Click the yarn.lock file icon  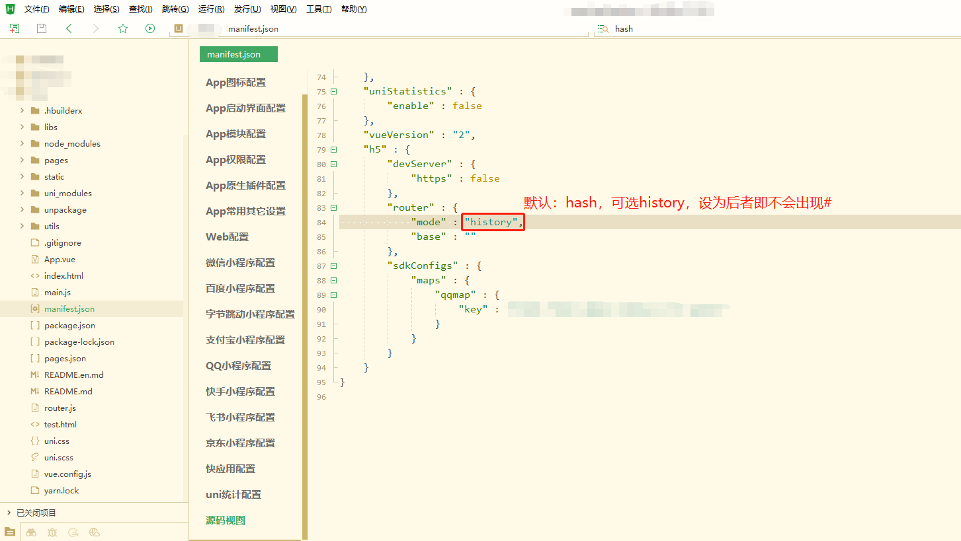35,491
